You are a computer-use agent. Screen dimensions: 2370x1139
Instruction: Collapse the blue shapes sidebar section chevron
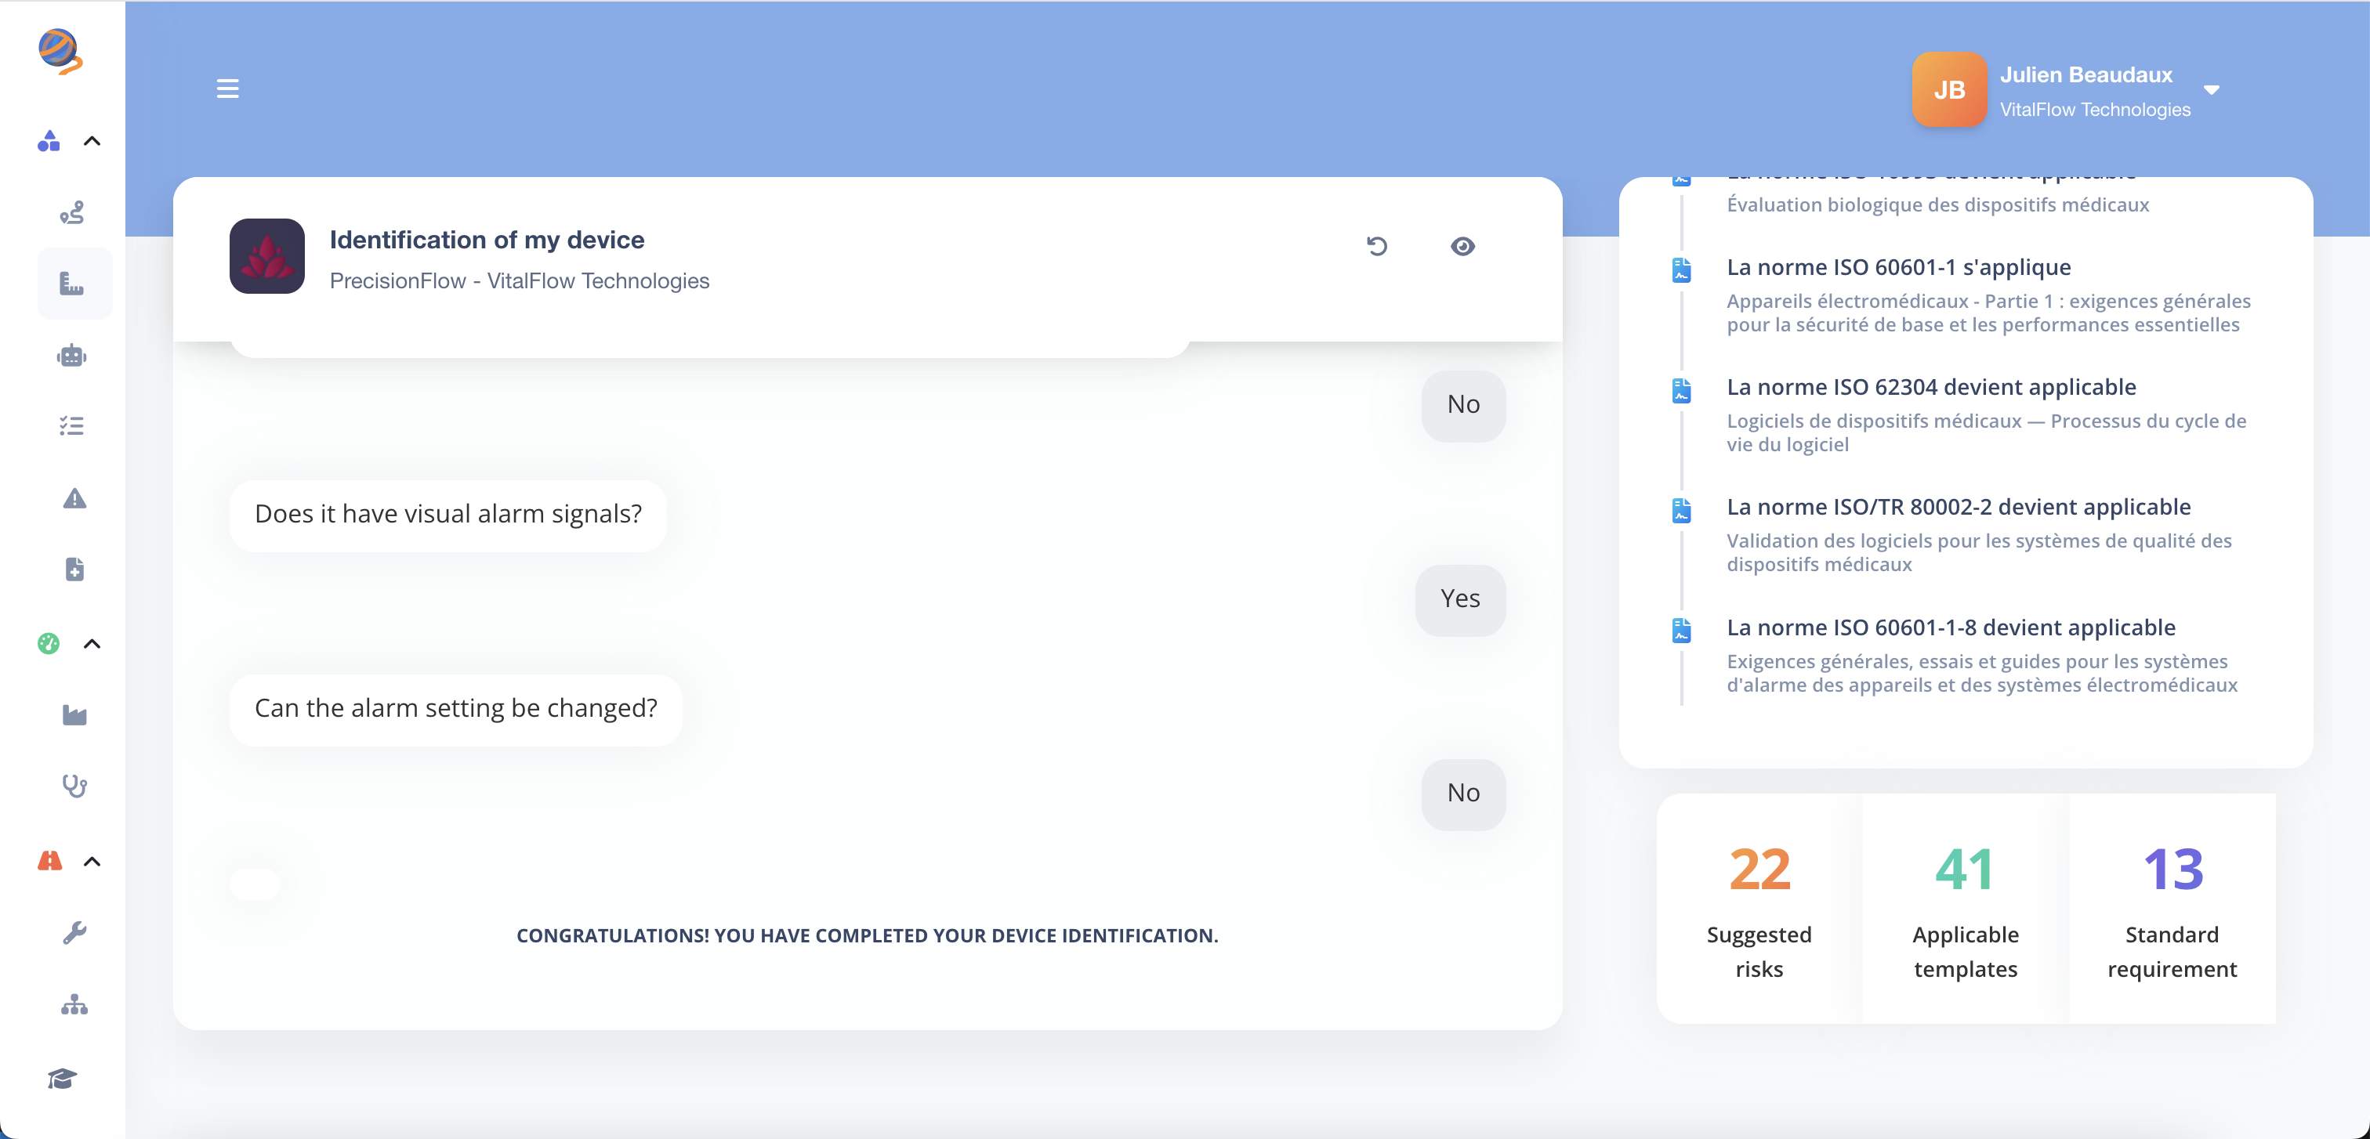tap(92, 141)
